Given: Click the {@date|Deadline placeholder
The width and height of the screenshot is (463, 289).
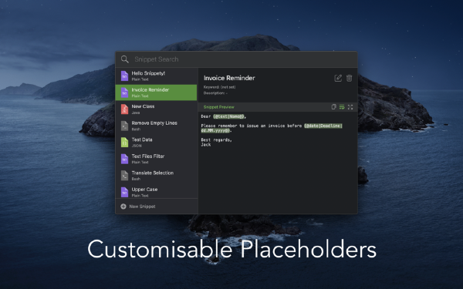Looking at the screenshot, I should pyautogui.click(x=323, y=126).
